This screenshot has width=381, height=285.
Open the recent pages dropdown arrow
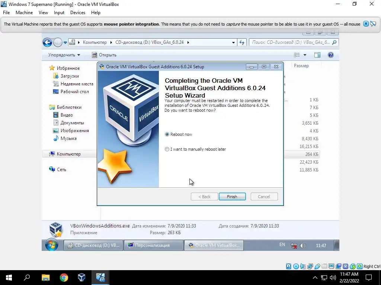tap(65, 43)
